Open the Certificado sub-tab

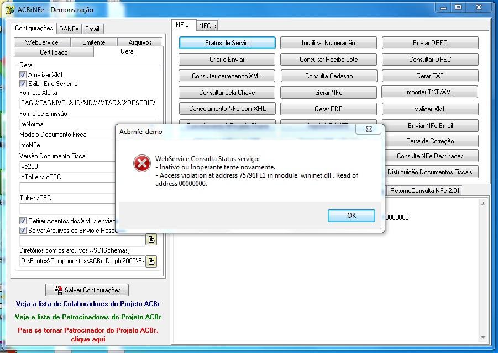(x=54, y=52)
